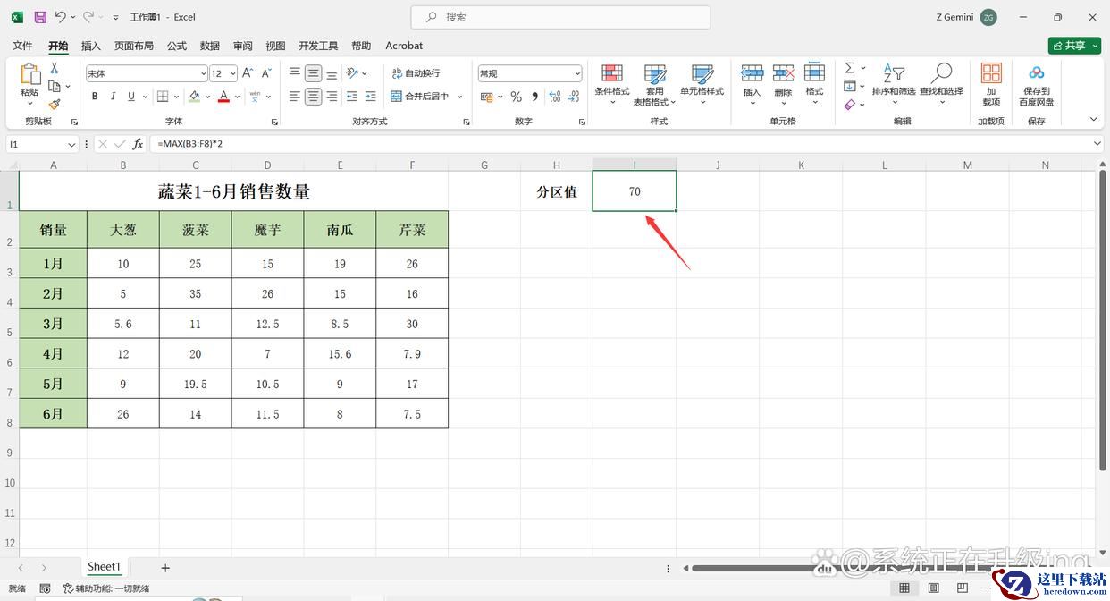Switch to the 公式 ribbon tab
Screen dimensions: 1110x601
tap(177, 46)
